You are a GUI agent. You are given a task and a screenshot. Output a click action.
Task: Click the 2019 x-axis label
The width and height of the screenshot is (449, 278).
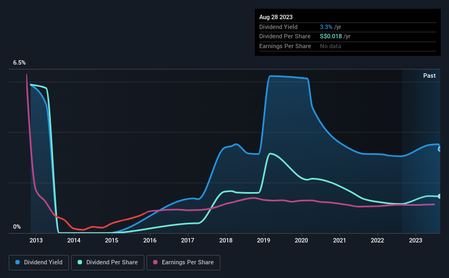[x=264, y=240]
